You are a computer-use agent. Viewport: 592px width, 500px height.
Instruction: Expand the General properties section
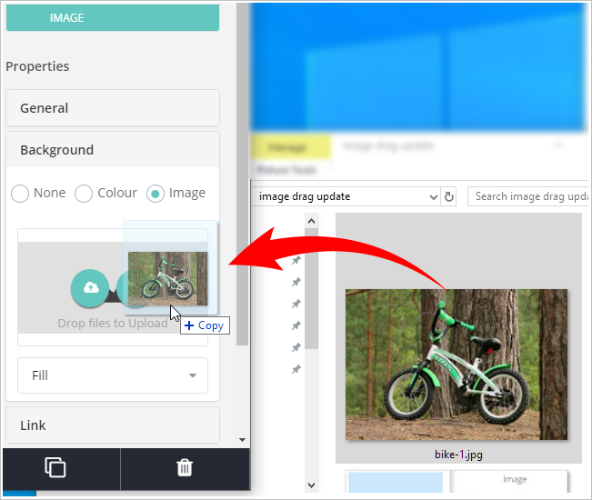click(x=113, y=108)
